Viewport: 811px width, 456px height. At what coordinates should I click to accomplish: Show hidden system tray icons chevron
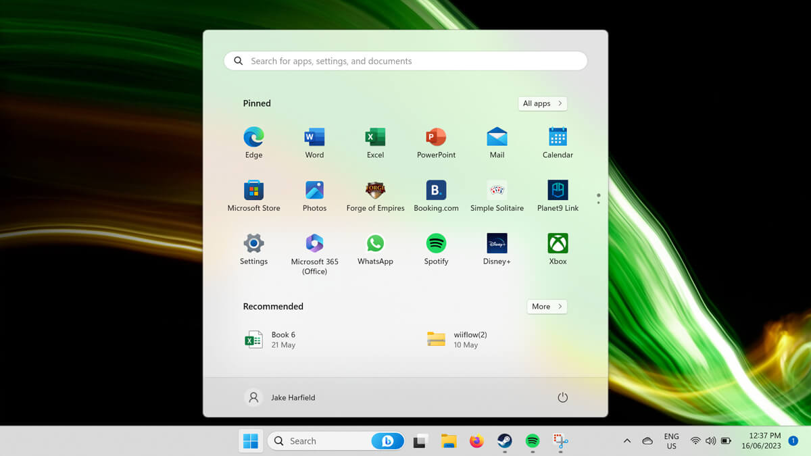(x=626, y=441)
